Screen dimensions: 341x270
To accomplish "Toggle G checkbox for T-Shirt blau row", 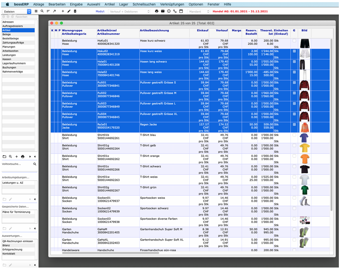I will pyautogui.click(x=294, y=135).
